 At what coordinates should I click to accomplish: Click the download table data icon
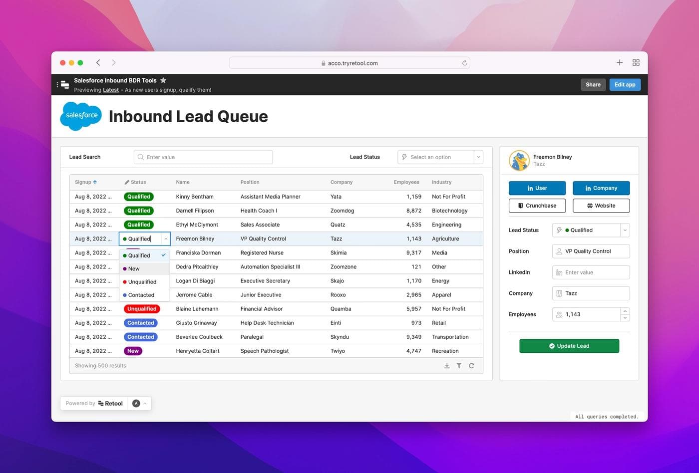[447, 366]
